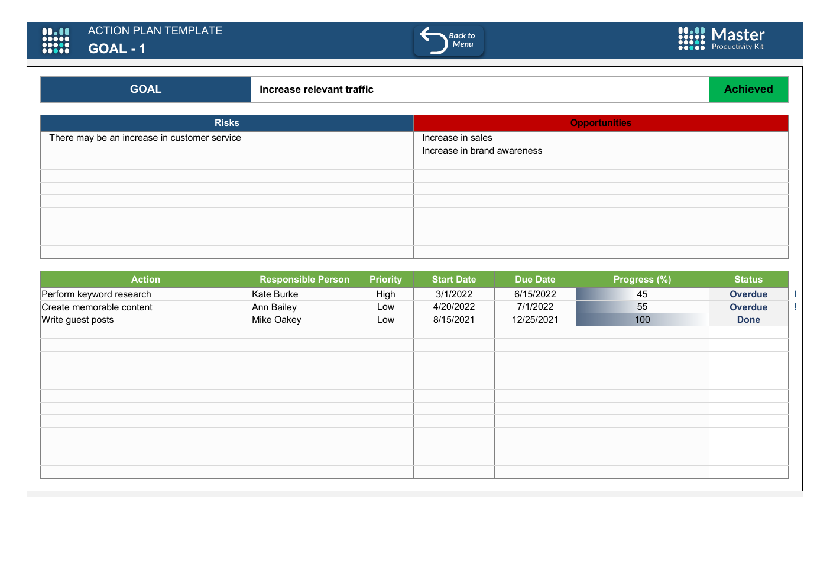
Task: Click the Opportunities column header
Action: click(x=601, y=123)
